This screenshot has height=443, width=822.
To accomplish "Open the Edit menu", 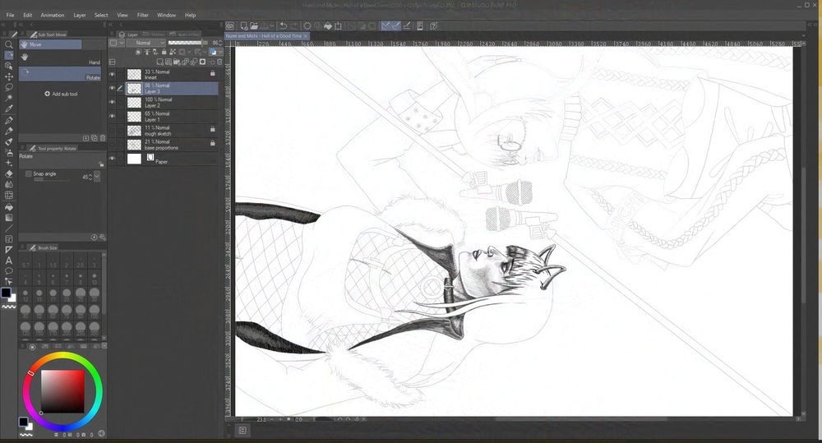I will [x=28, y=15].
